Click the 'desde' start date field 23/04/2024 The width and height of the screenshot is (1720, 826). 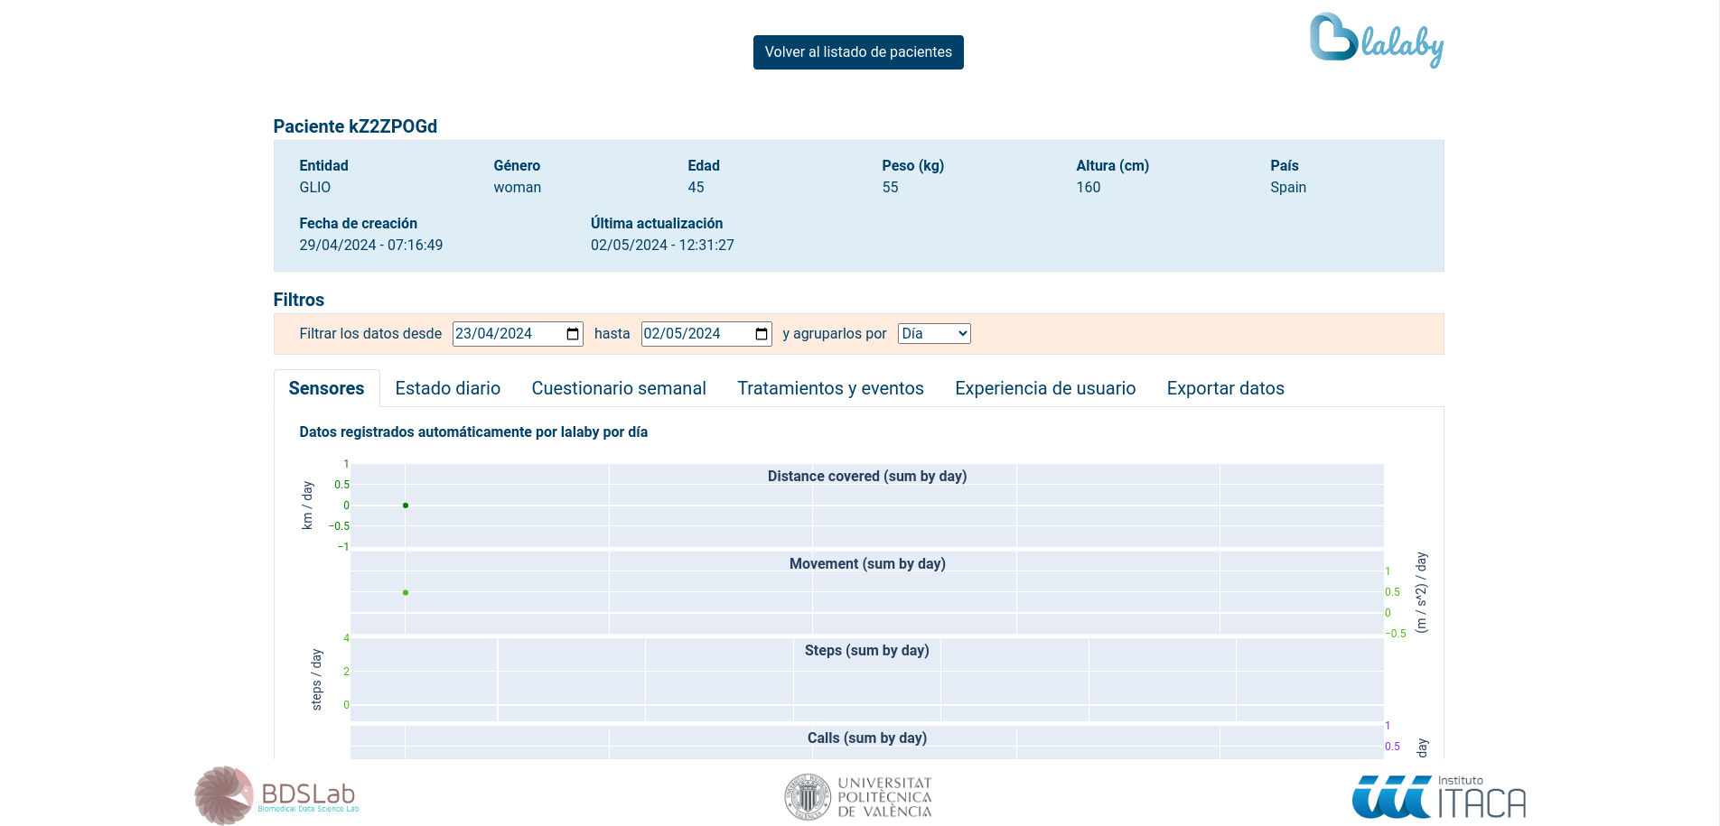pos(506,334)
